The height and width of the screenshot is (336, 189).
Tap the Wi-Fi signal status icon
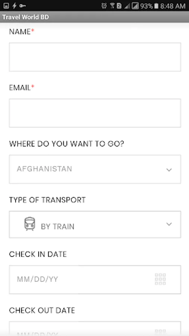(x=112, y=6)
